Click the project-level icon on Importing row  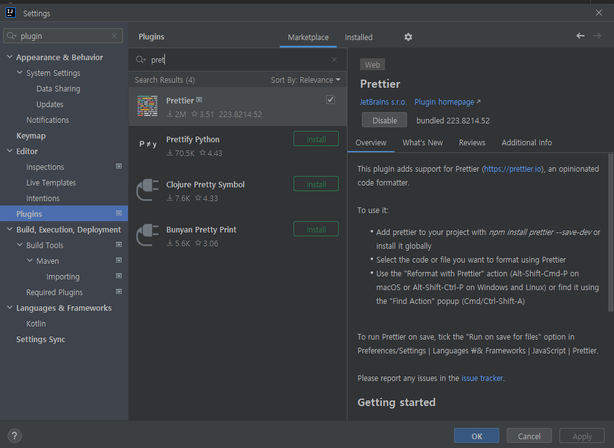click(119, 276)
